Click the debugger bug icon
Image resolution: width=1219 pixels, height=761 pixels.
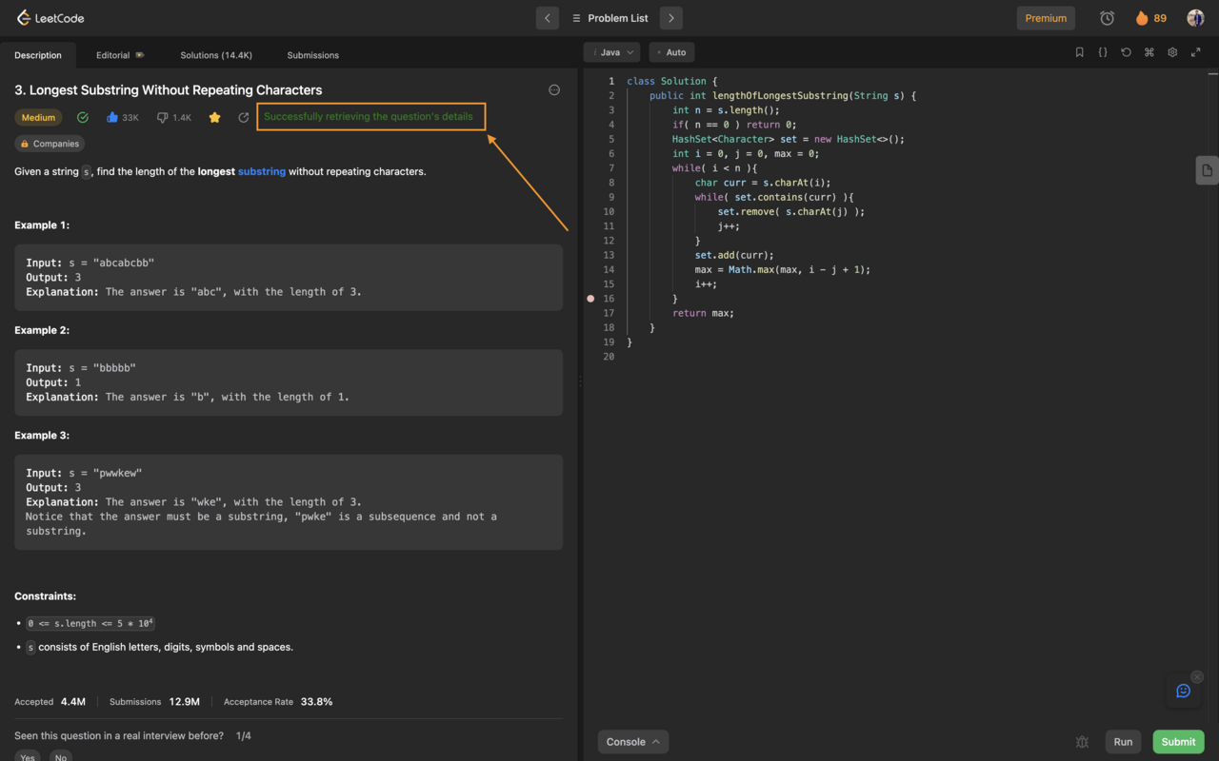(1082, 742)
